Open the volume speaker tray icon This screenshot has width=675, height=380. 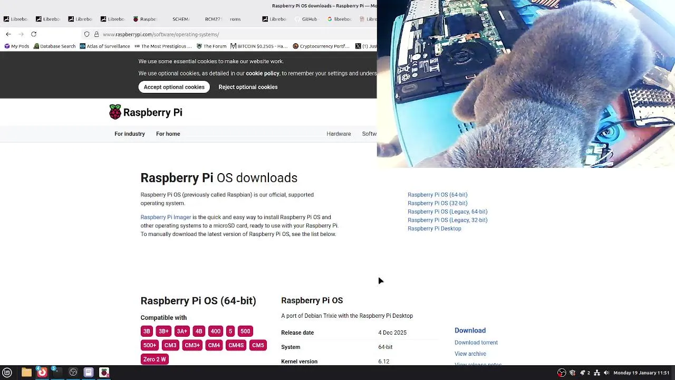[606, 373]
